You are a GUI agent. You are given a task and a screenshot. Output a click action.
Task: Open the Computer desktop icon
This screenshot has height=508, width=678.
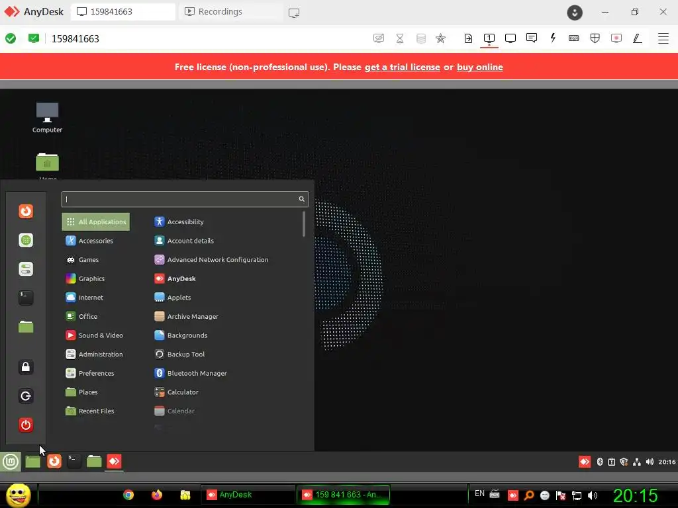pos(47,118)
